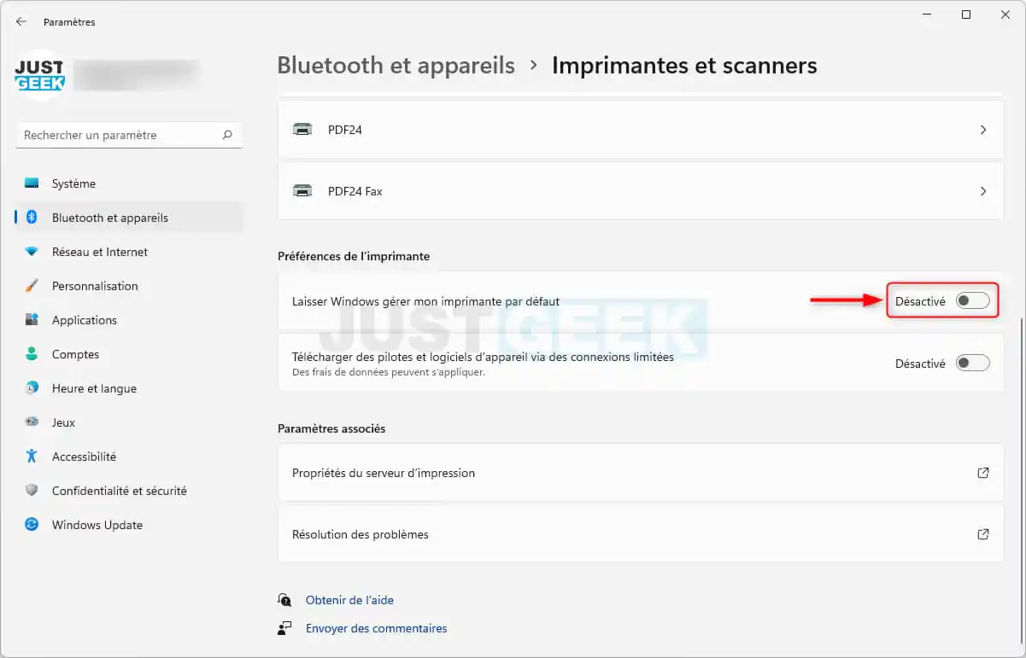Open Réseau et Internet category
Image resolution: width=1026 pixels, height=658 pixels.
point(129,252)
